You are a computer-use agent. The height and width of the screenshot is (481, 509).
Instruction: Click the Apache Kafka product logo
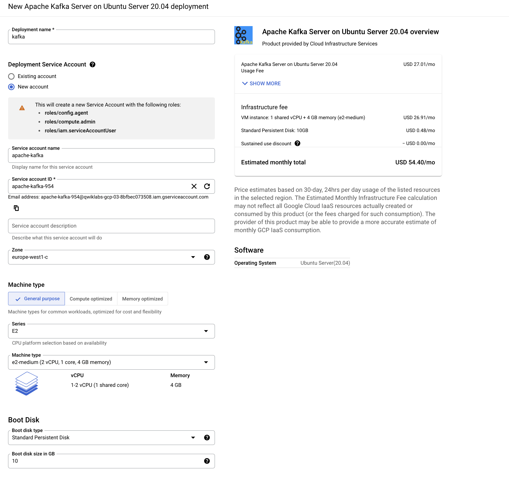coord(243,35)
